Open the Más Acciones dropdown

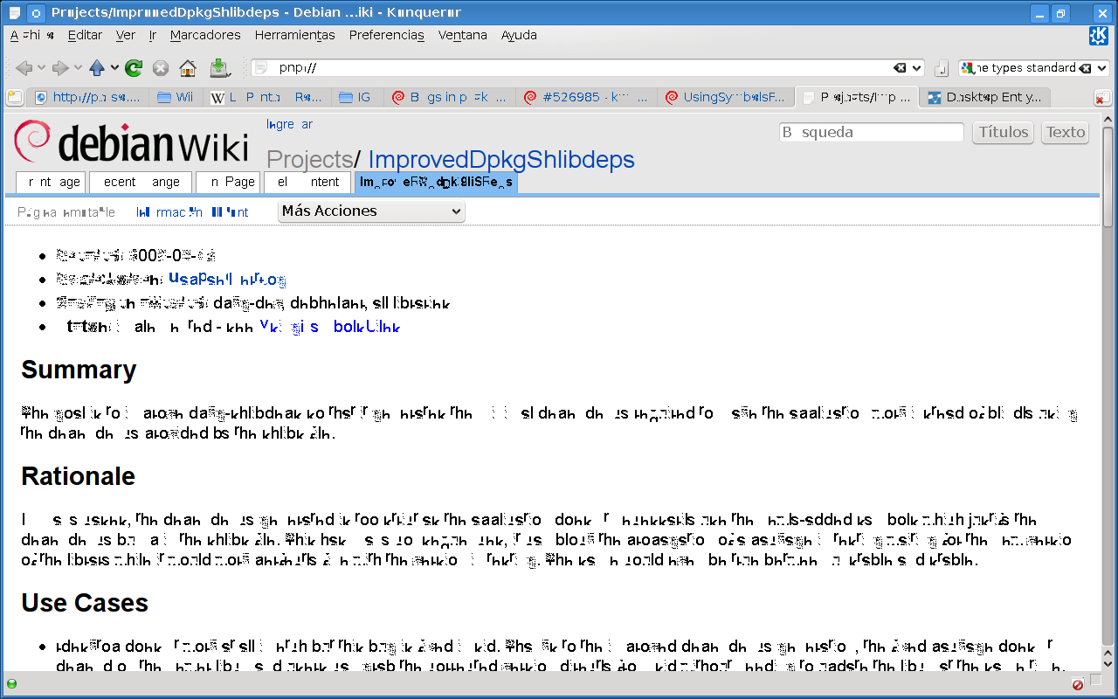371,211
